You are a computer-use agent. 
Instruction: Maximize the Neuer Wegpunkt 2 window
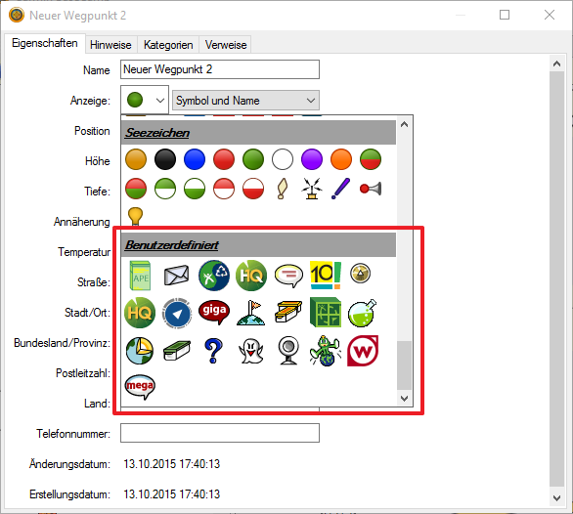[505, 15]
